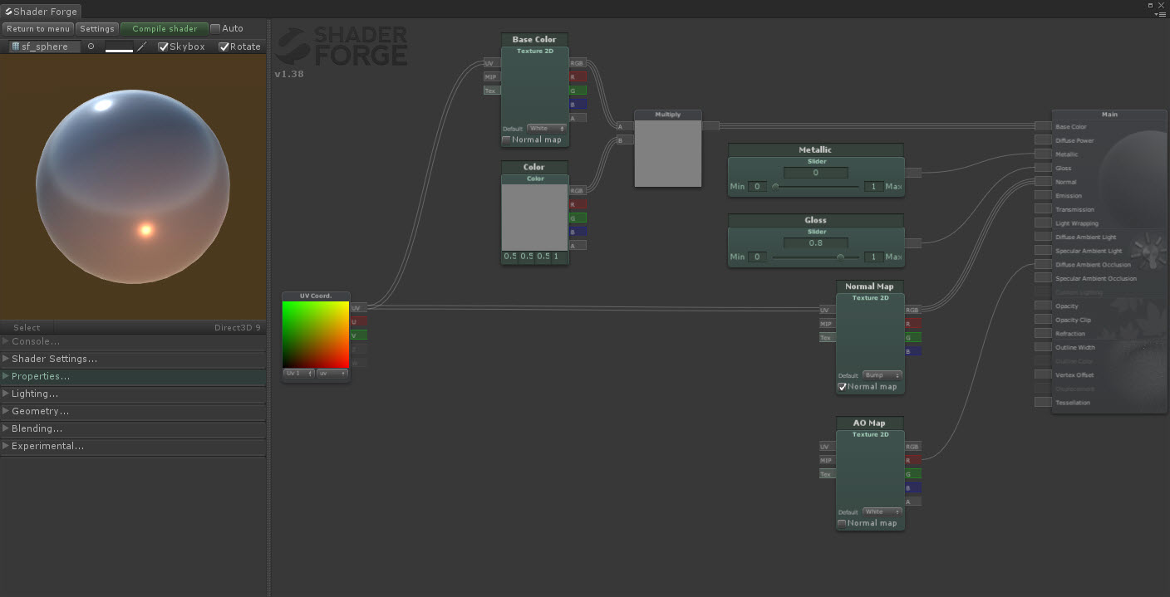This screenshot has height=597, width=1170.
Task: Enable the Auto compile checkbox
Action: tap(214, 27)
